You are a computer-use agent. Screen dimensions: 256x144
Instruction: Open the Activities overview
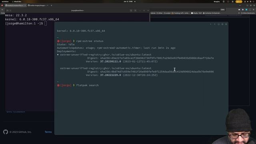(5, 2)
